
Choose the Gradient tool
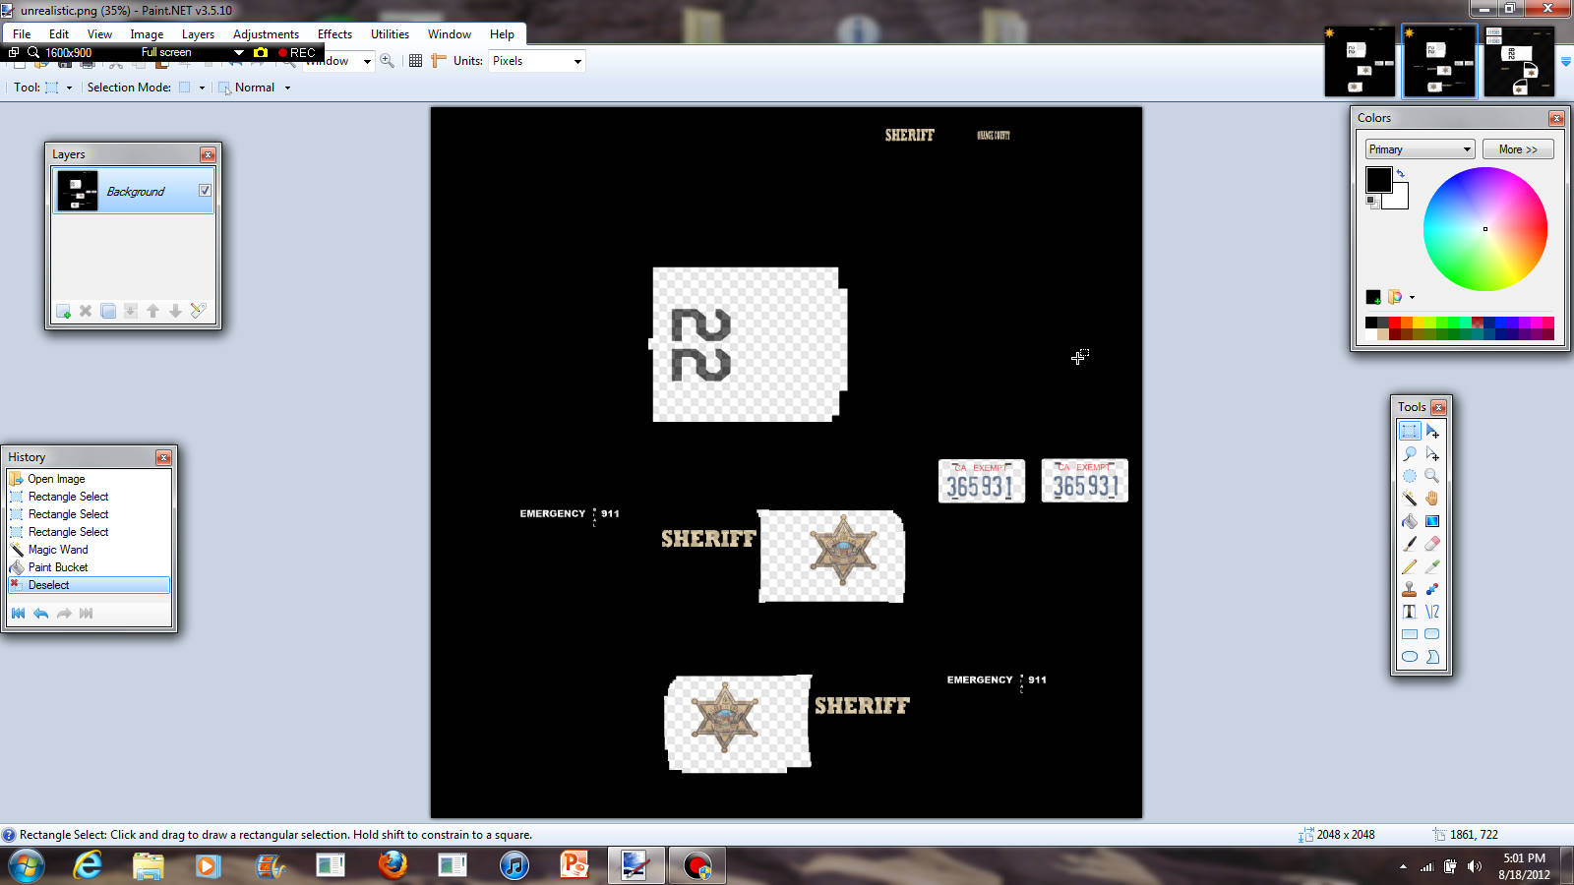[1432, 521]
